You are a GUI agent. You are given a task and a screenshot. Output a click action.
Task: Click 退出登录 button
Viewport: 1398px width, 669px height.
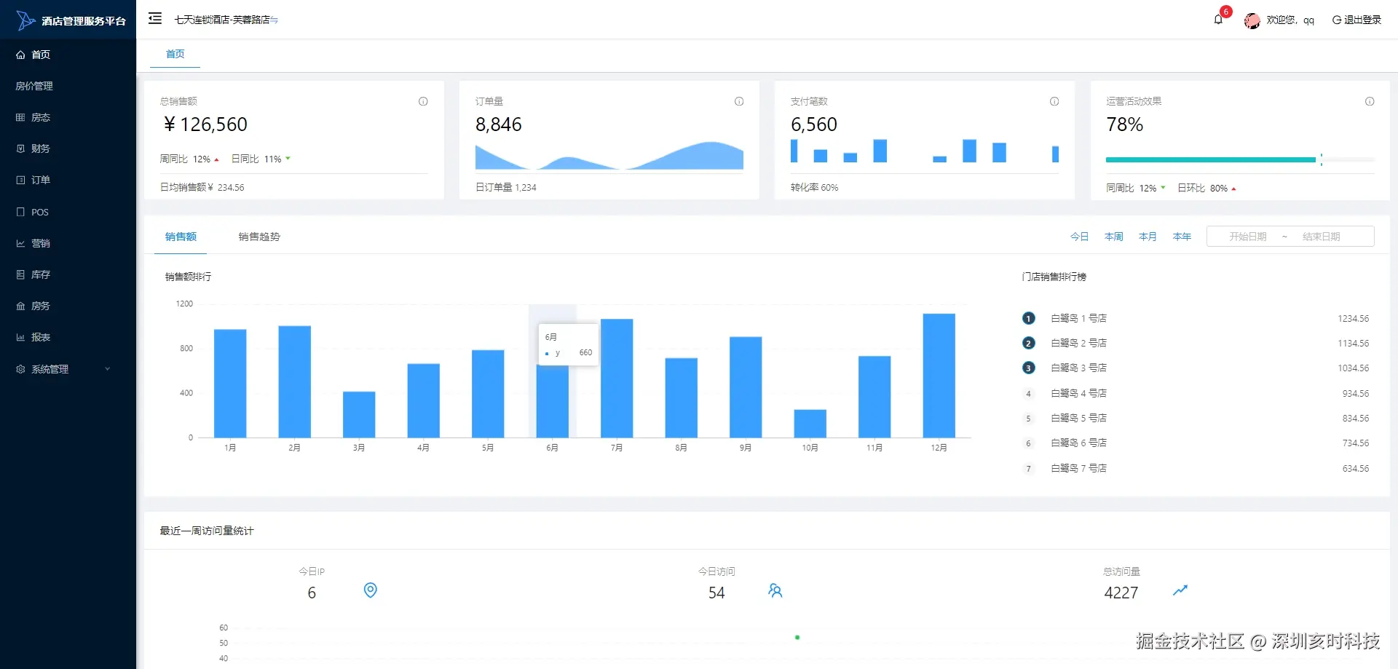pos(1356,20)
